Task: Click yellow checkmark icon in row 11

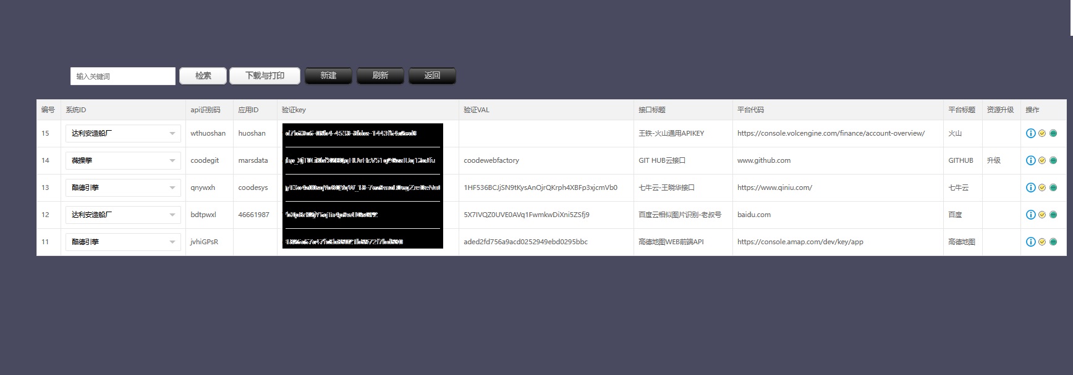Action: pos(1042,242)
